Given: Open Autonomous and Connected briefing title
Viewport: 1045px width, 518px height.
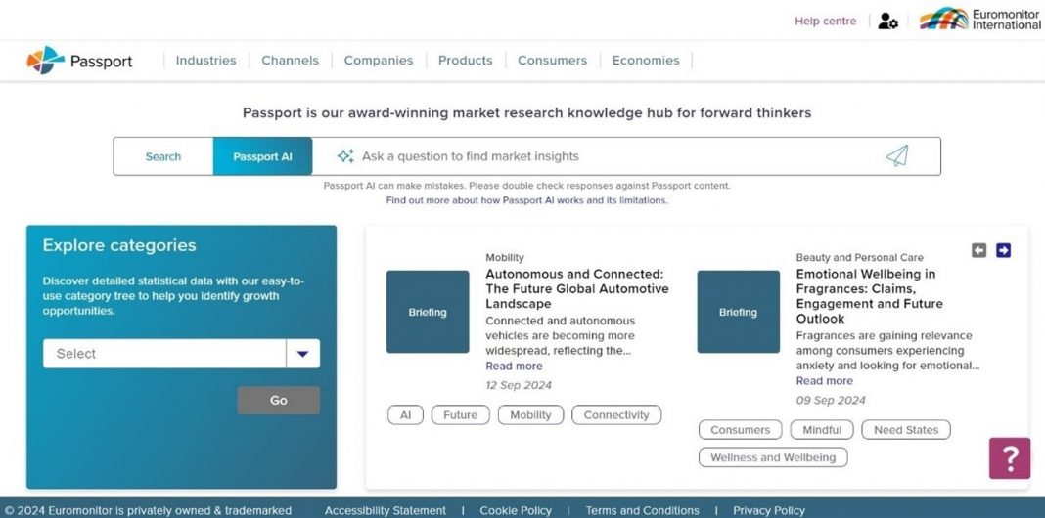Looking at the screenshot, I should pos(577,289).
